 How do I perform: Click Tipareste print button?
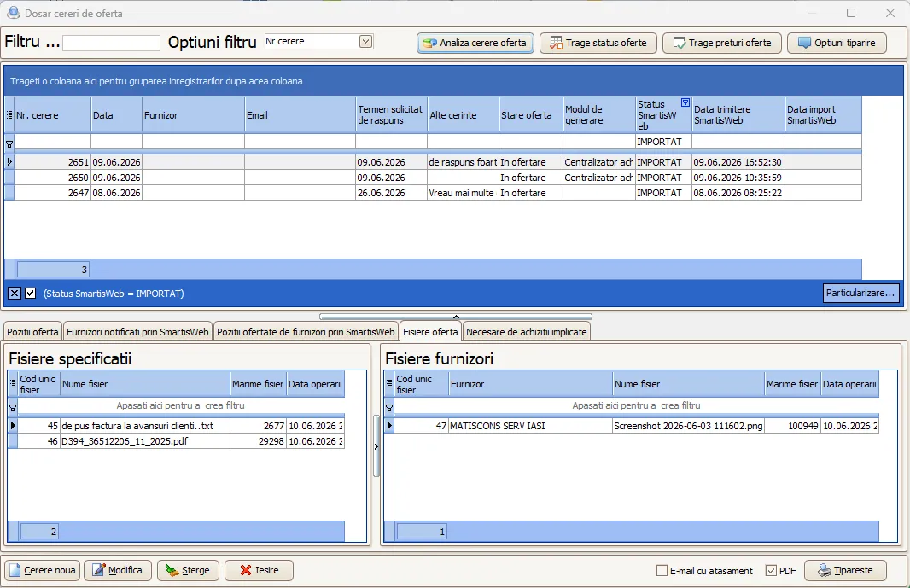click(x=846, y=571)
